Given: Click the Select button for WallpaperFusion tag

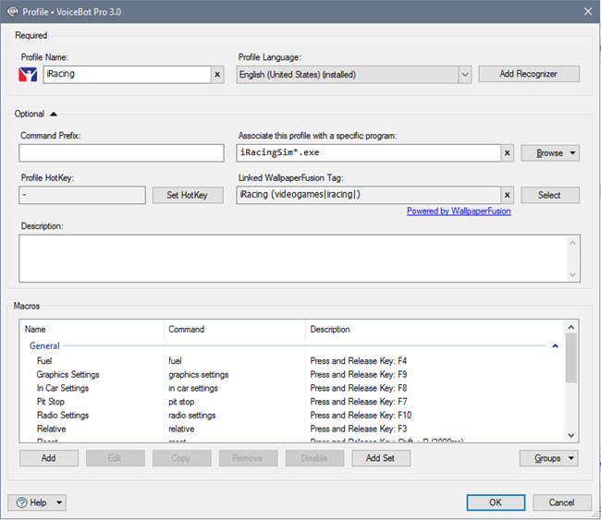Looking at the screenshot, I should click(x=549, y=195).
